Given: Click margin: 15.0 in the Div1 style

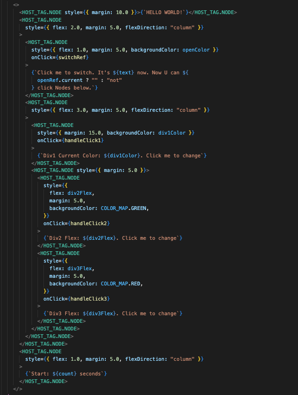Looking at the screenshot, I should tap(83, 133).
